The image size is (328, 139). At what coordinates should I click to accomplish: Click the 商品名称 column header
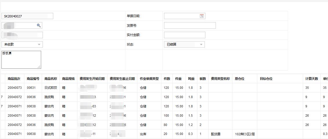[x=51, y=79]
